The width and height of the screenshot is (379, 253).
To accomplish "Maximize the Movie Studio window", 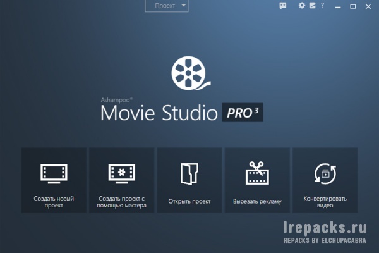I will point(353,6).
